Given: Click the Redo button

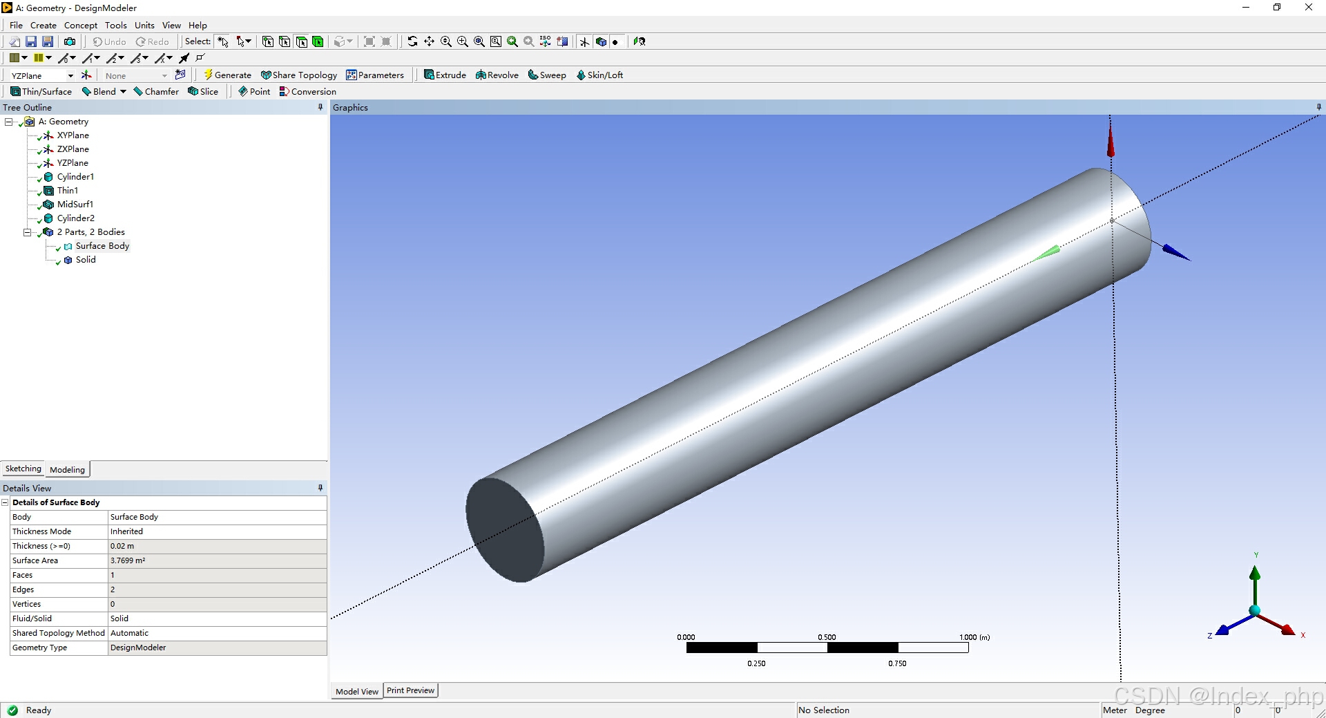Looking at the screenshot, I should [153, 41].
